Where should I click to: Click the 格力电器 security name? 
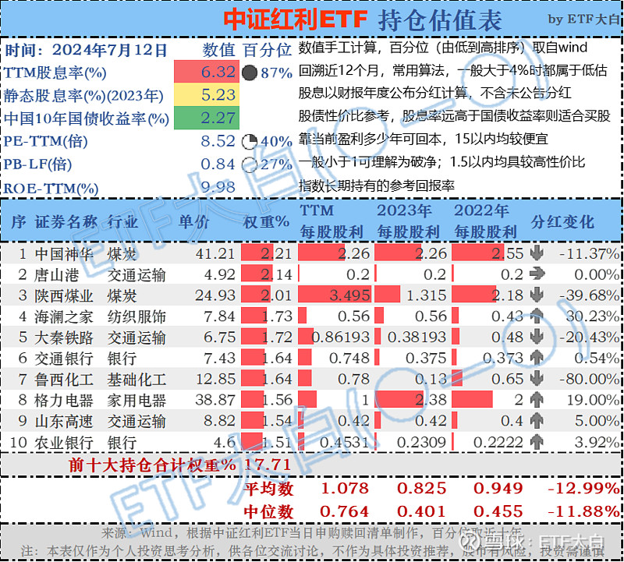64,400
